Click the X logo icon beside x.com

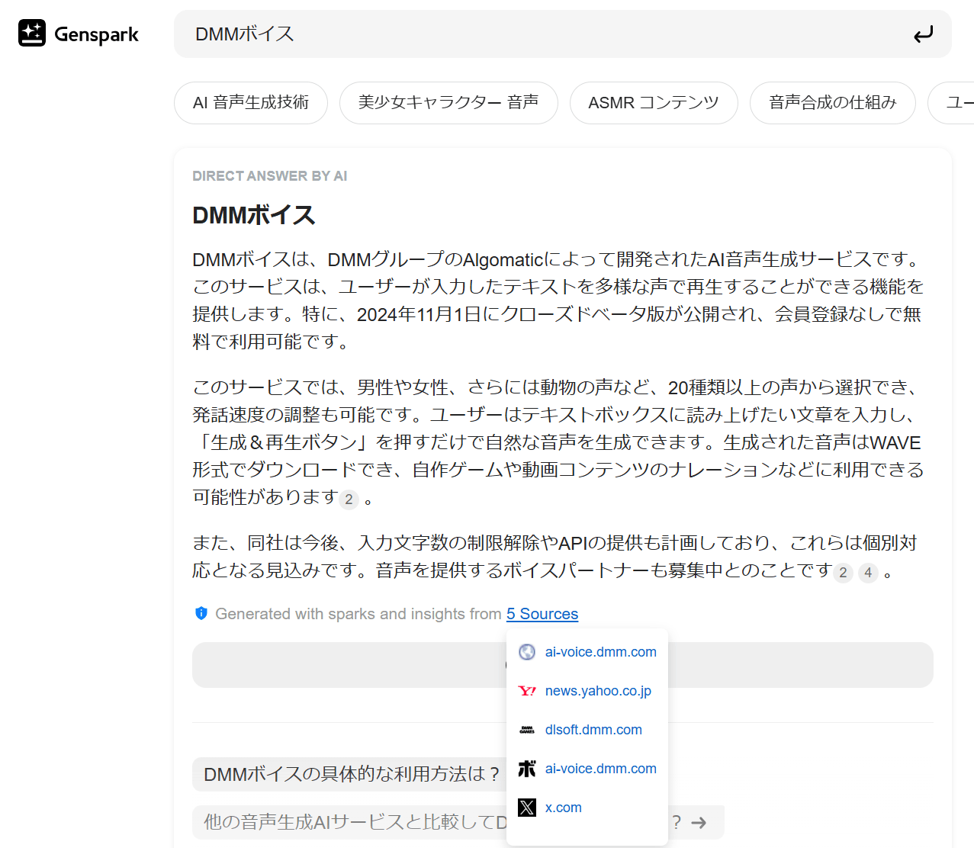(x=527, y=808)
